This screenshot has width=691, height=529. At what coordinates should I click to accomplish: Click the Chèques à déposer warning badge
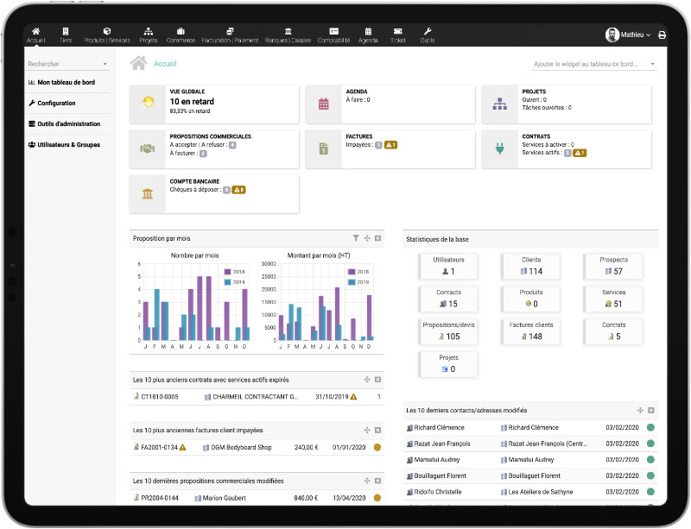click(x=238, y=190)
